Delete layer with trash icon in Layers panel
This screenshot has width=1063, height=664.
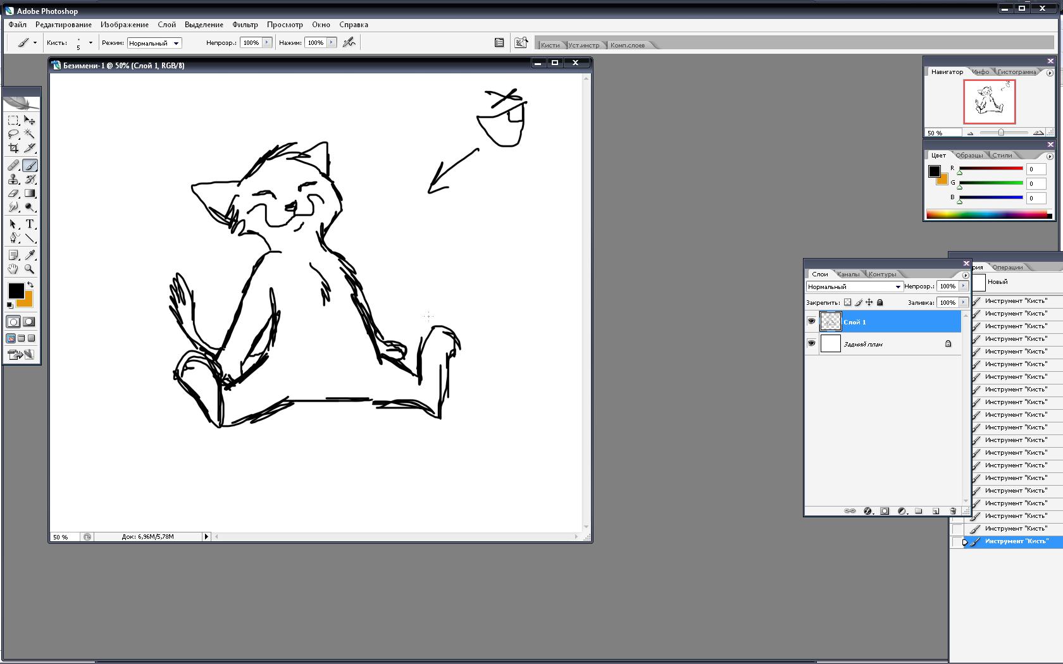click(x=953, y=511)
